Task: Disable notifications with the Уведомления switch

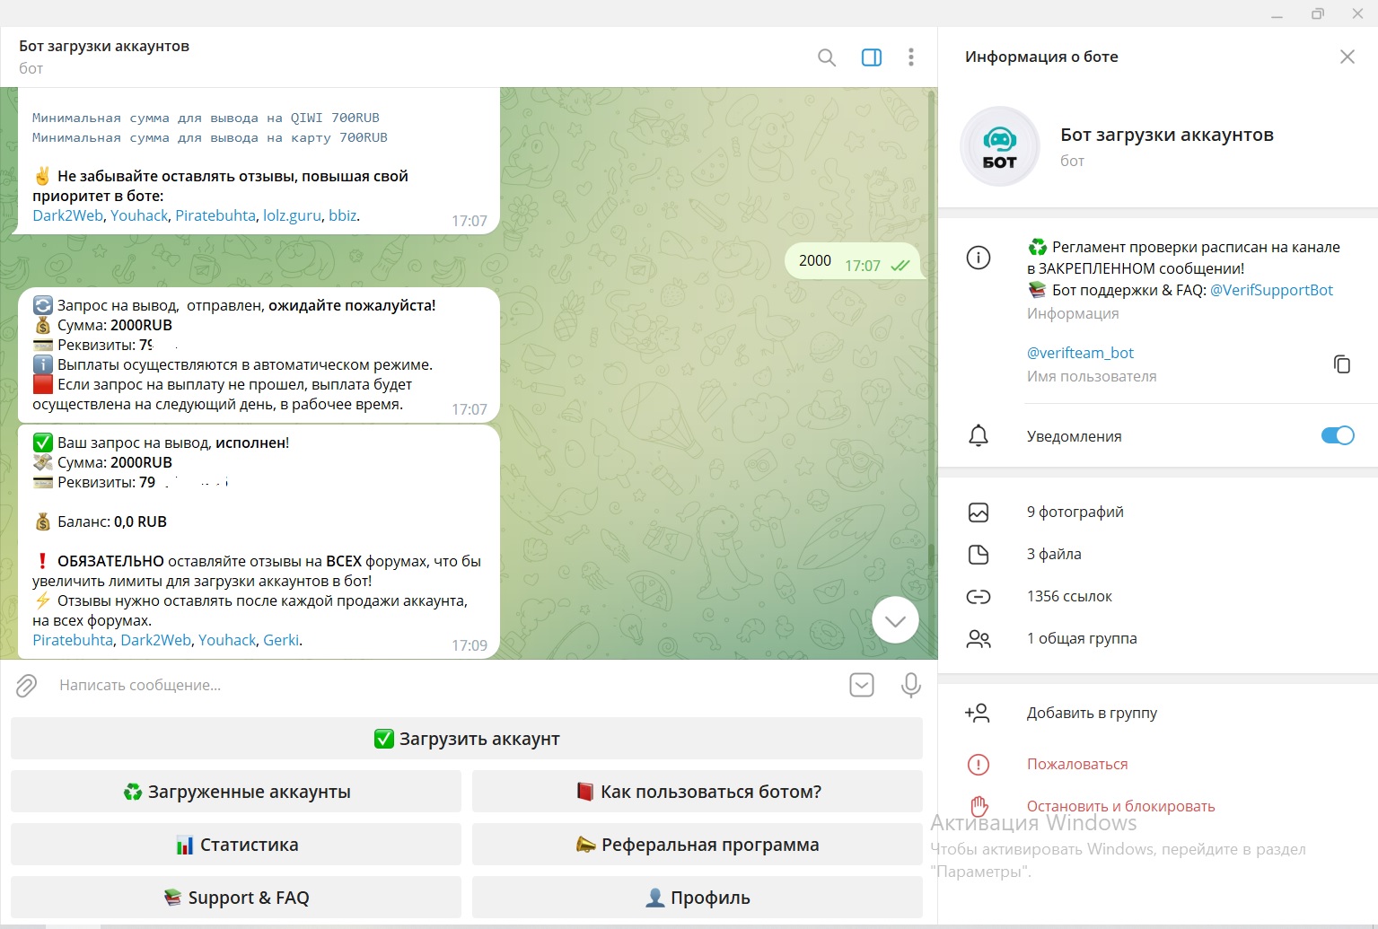Action: (x=1337, y=435)
